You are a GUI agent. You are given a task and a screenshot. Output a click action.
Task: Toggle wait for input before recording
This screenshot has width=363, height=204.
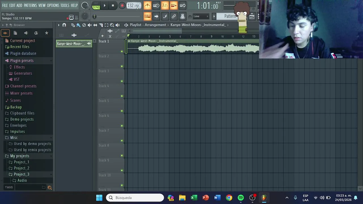click(156, 5)
